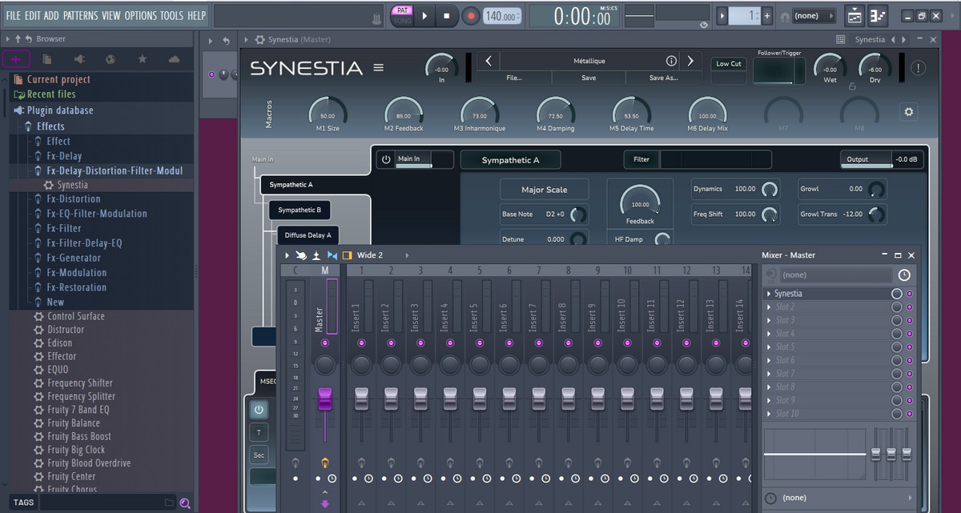The width and height of the screenshot is (961, 513).
Task: Open the TOOLS menu
Action: (171, 15)
